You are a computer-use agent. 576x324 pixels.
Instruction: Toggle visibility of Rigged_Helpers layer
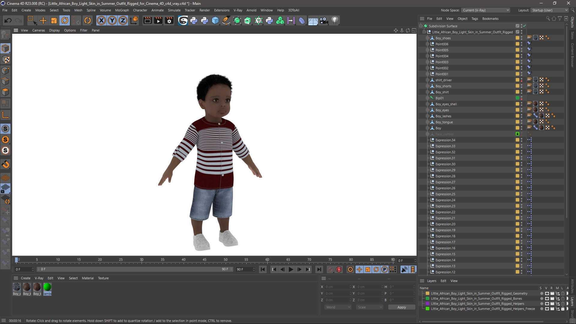click(547, 304)
